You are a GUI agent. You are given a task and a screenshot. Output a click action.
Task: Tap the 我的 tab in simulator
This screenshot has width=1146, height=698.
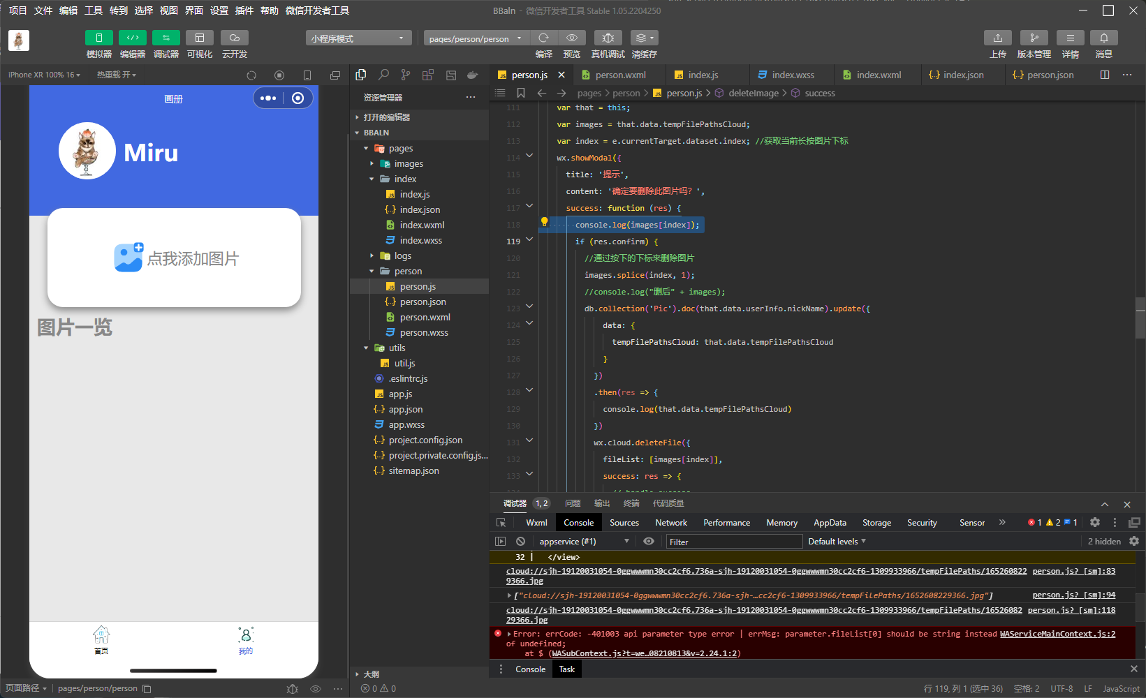pyautogui.click(x=246, y=640)
